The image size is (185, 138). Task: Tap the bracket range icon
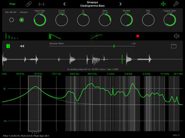[x=41, y=4]
